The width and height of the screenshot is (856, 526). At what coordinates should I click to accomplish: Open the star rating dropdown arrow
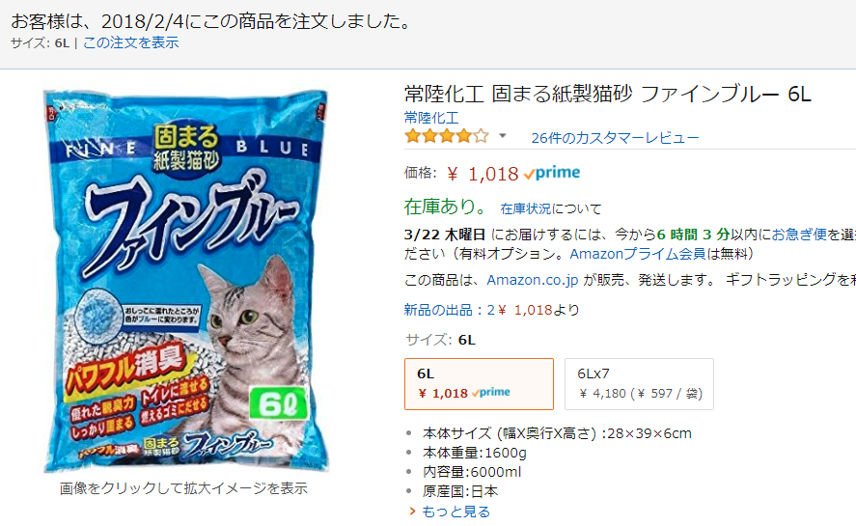(502, 136)
